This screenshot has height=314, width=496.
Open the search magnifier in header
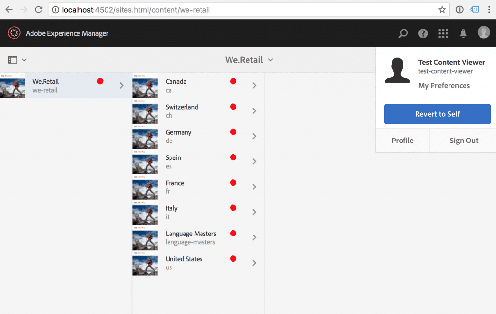pos(403,33)
